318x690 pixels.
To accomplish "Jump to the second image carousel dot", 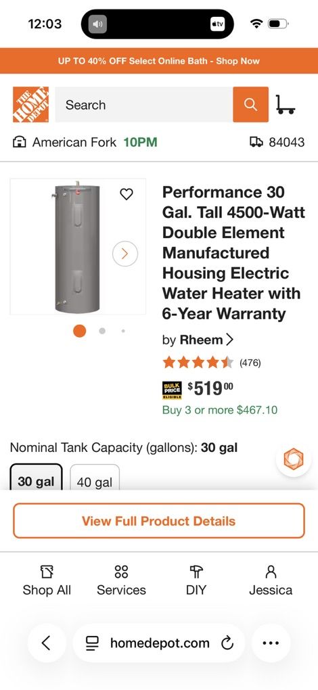I will [x=102, y=331].
